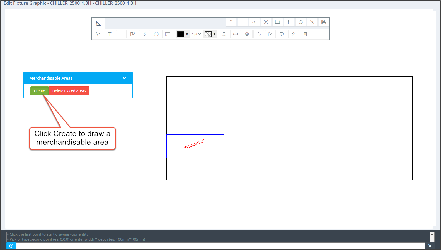Screen dimensions: 441x250
Task: Click the monitor screen icon
Action: pyautogui.click(x=278, y=22)
